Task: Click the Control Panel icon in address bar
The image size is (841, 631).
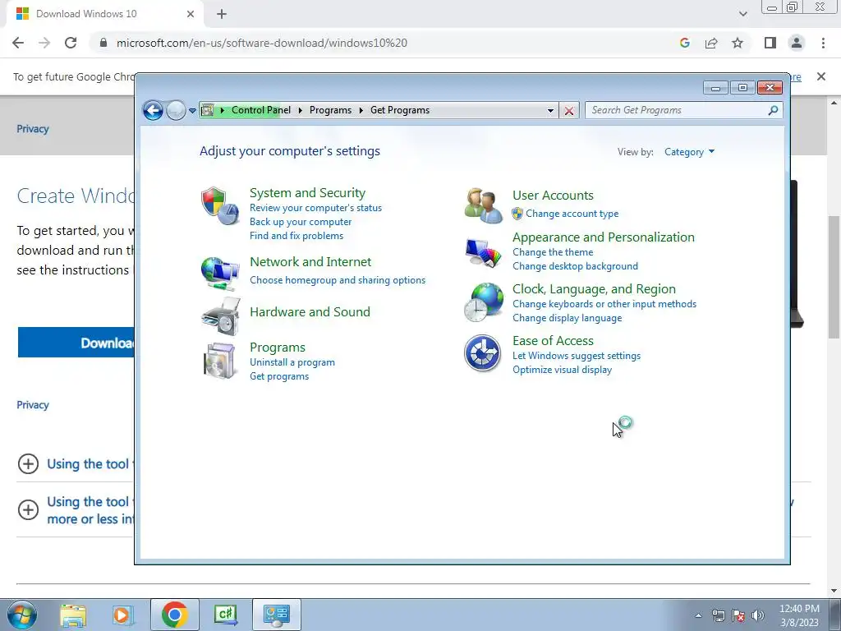Action: click(208, 110)
